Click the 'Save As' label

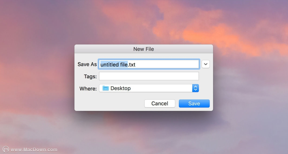[x=87, y=64]
